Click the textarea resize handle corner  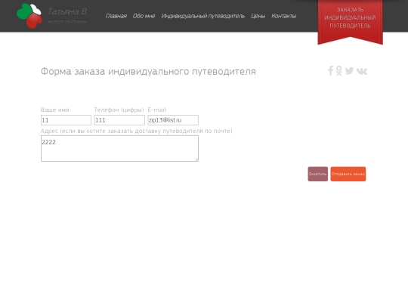(196, 159)
